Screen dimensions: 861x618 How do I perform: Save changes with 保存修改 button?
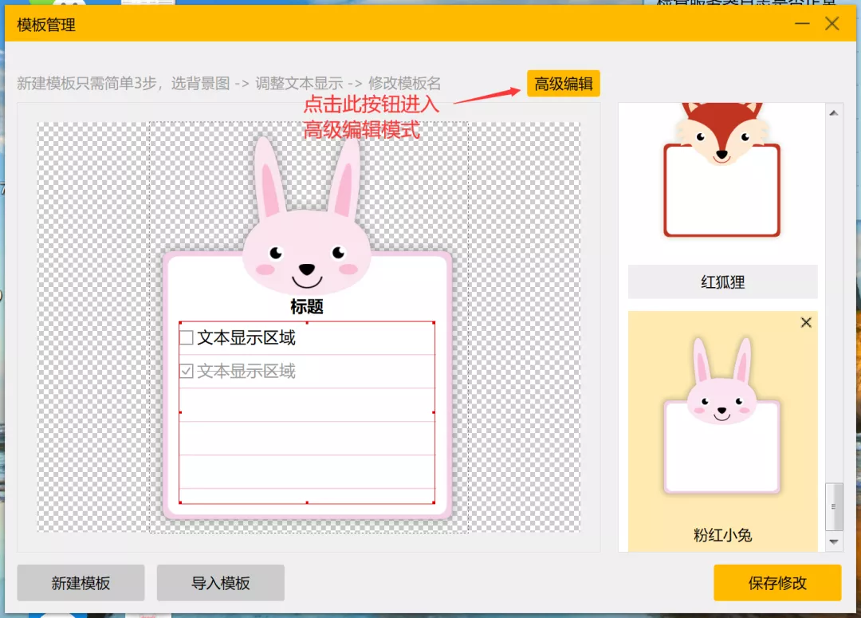777,583
